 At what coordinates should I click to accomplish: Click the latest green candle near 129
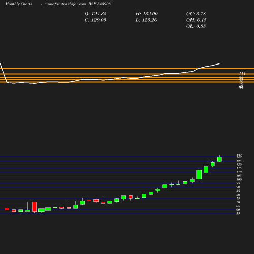(x=219, y=159)
